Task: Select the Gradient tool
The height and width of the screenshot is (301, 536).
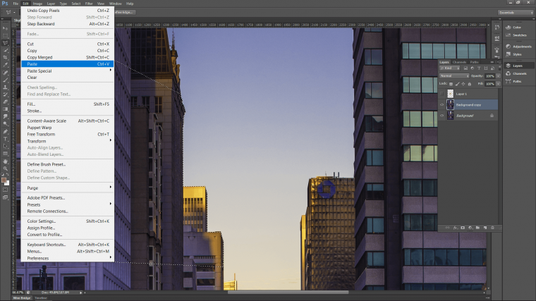Action: click(5, 109)
